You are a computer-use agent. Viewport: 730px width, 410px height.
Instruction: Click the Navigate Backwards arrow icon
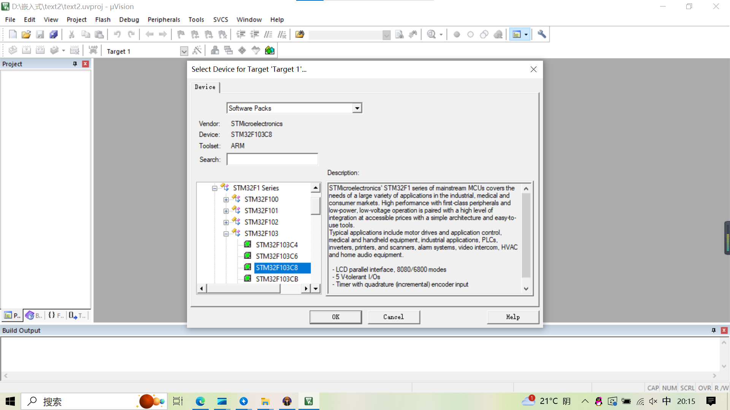[149, 35]
